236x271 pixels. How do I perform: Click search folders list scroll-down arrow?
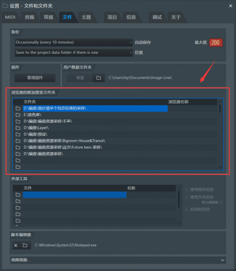(x=220, y=167)
